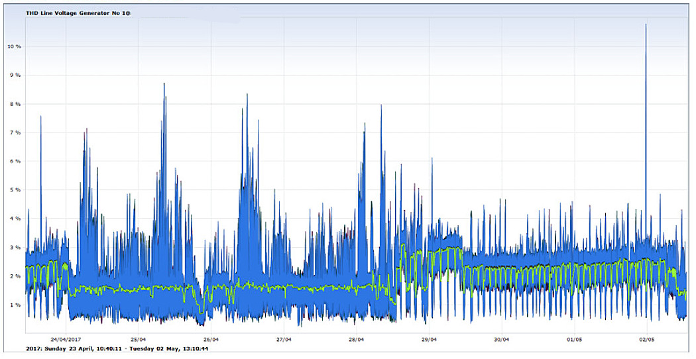Click the 8 % y-axis label
This screenshot has height=359, width=696.
tap(16, 104)
